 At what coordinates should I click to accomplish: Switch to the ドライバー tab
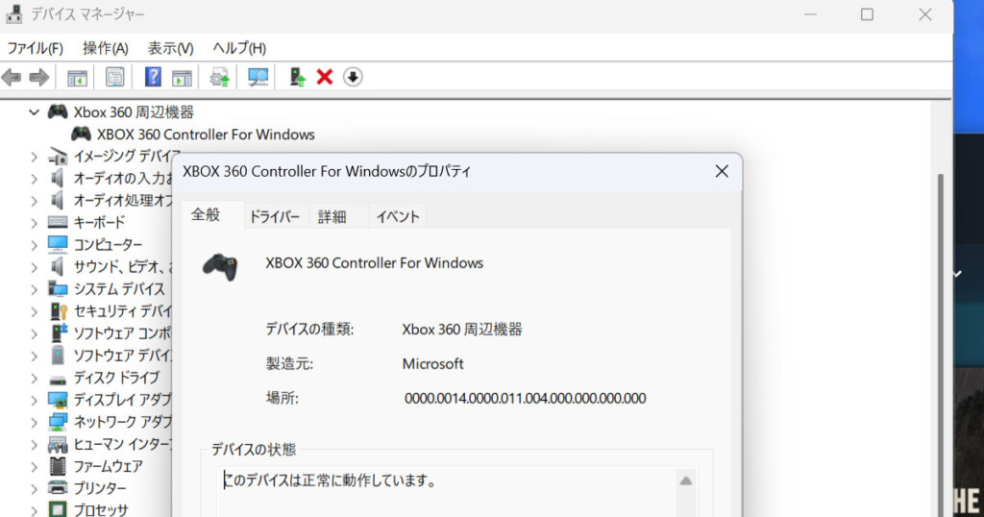pyautogui.click(x=275, y=217)
